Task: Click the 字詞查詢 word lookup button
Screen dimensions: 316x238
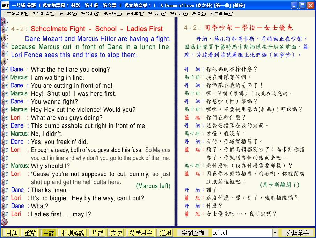Action: (193, 233)
